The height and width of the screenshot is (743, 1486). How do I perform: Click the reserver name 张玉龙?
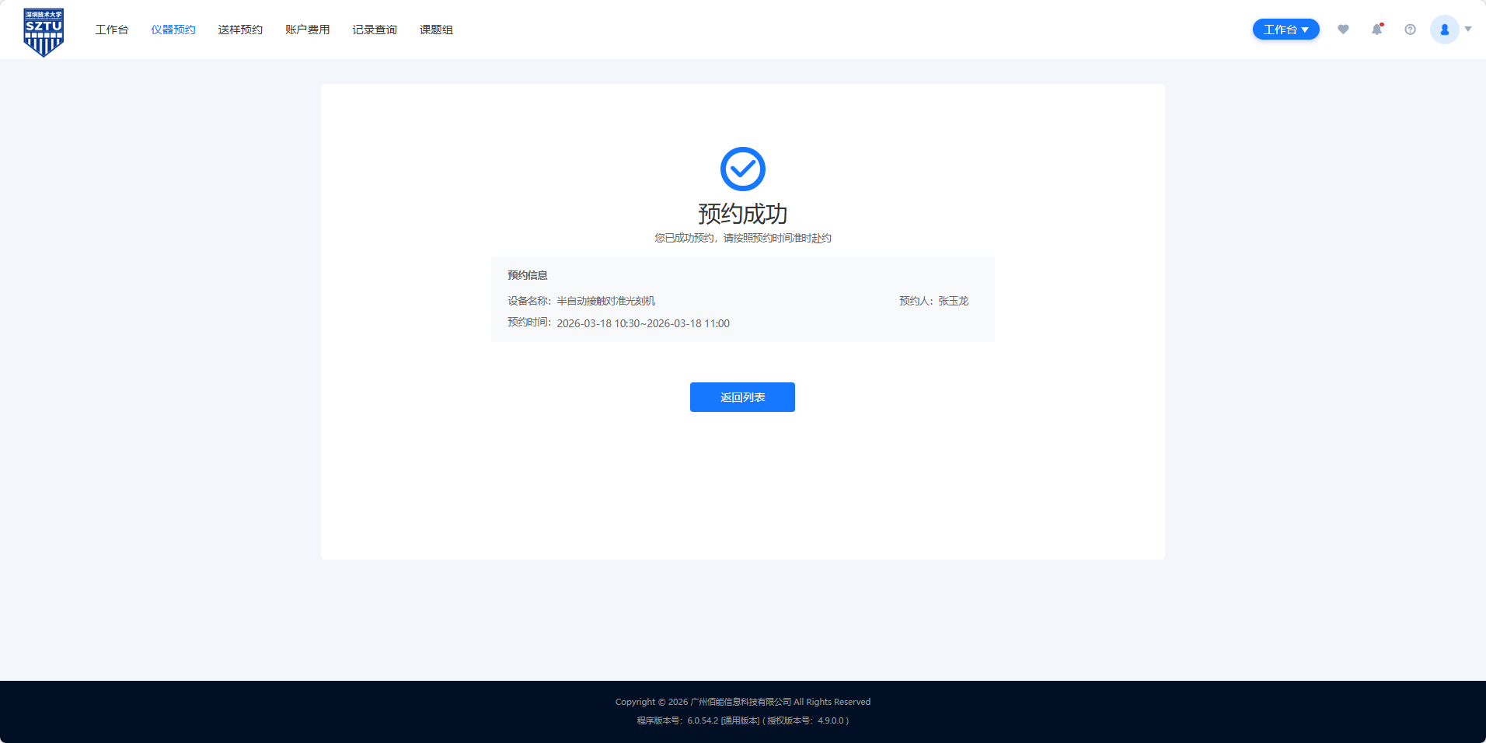tap(953, 301)
